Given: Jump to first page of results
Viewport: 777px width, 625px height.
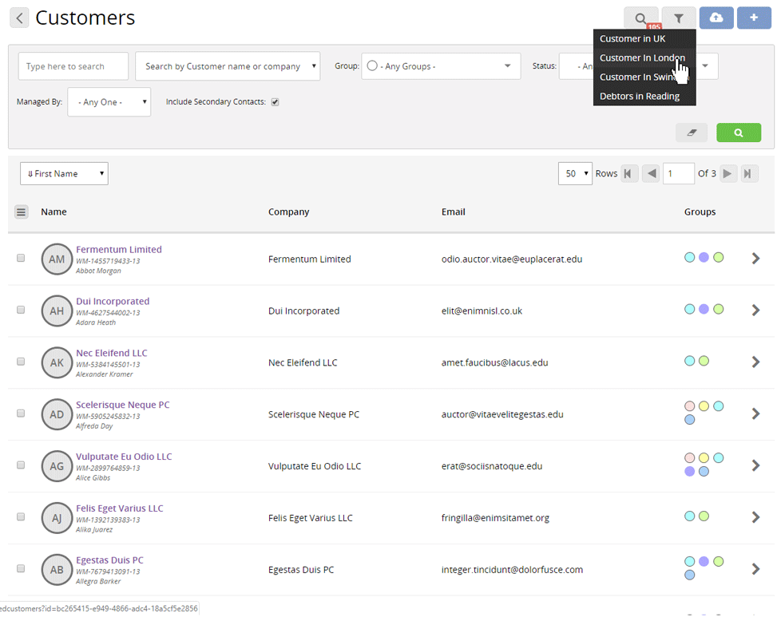Looking at the screenshot, I should [x=628, y=173].
